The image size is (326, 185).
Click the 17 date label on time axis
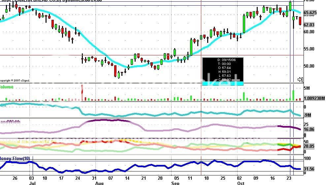tap(61, 178)
